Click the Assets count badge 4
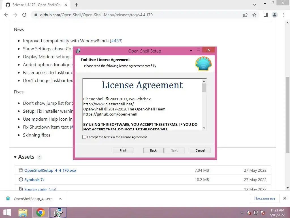290x218 pixels. pyautogui.click(x=39, y=157)
